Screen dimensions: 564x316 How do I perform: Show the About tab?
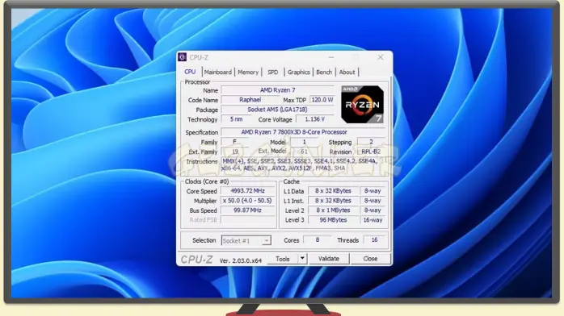point(347,72)
